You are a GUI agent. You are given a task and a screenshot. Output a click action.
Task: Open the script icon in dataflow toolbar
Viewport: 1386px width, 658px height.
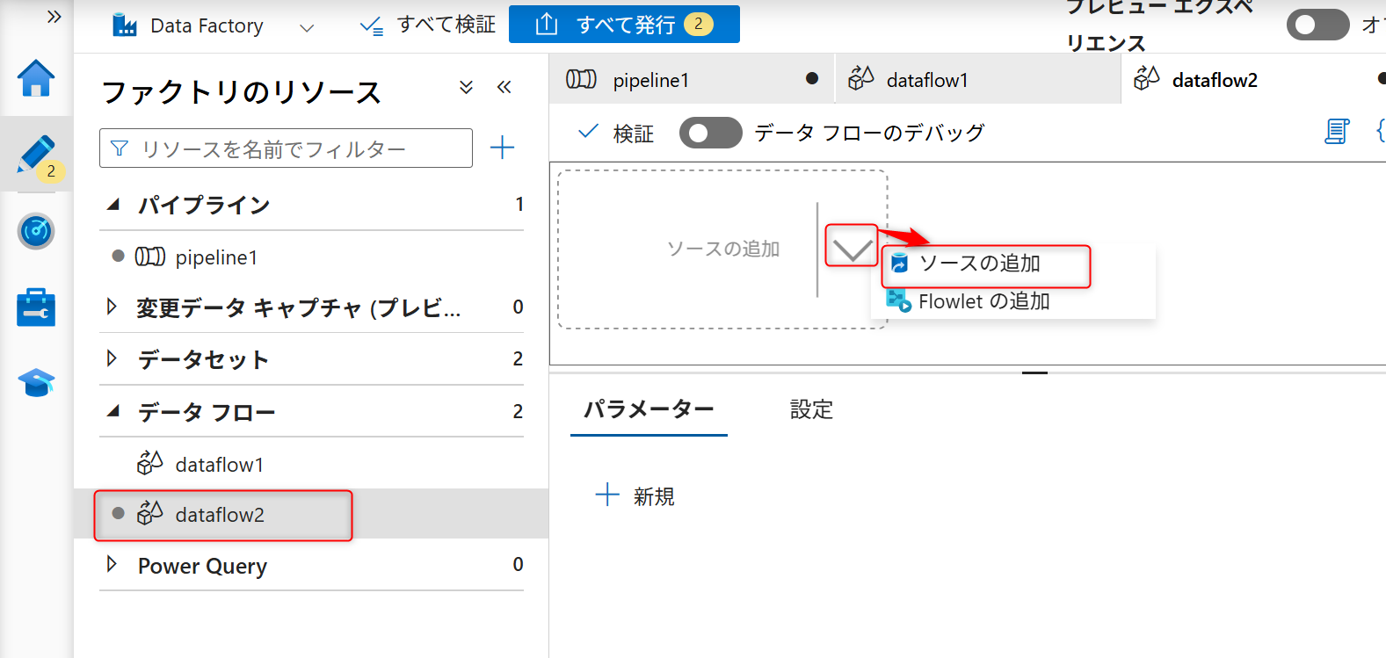point(1336,132)
